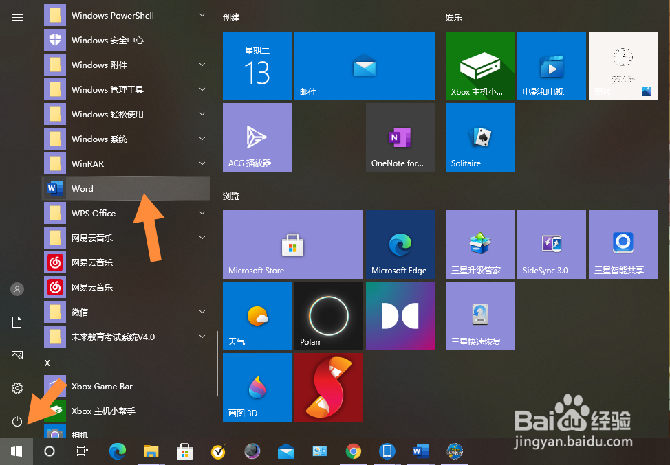670x465 pixels.
Task: Click the app list scrollbar thumb
Action: click(217, 363)
